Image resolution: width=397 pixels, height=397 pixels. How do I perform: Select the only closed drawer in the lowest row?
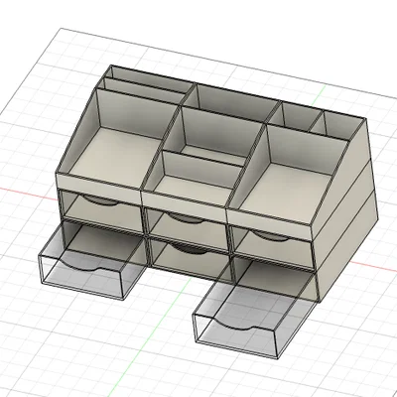190,260
